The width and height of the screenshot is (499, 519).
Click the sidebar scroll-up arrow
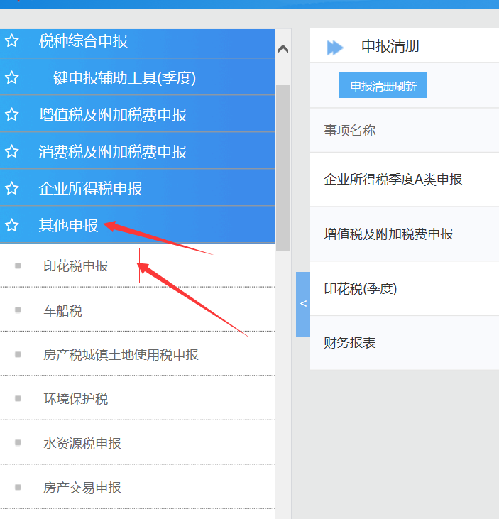point(283,49)
